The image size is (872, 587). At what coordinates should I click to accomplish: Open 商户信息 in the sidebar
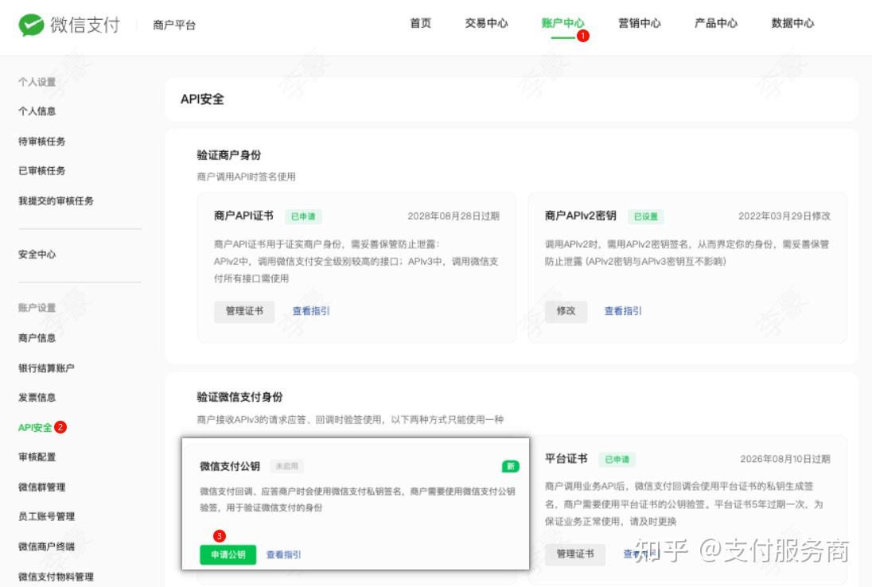coord(37,338)
